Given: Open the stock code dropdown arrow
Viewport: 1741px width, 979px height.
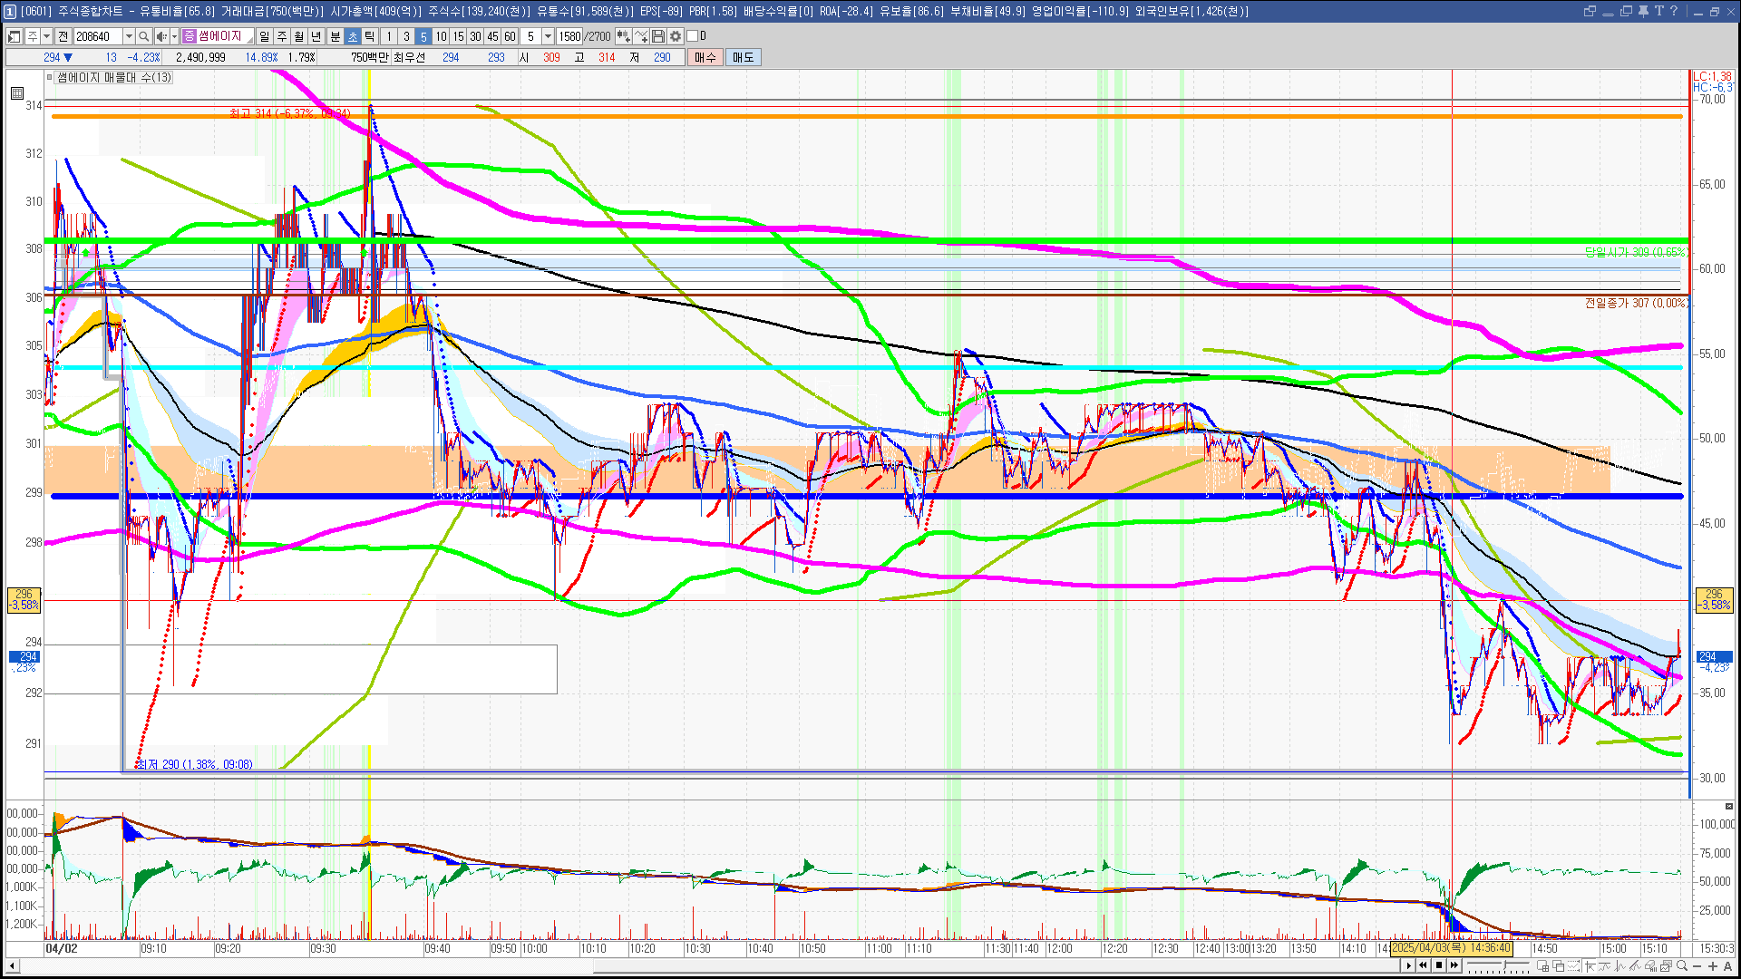Looking at the screenshot, I should click(x=129, y=36).
